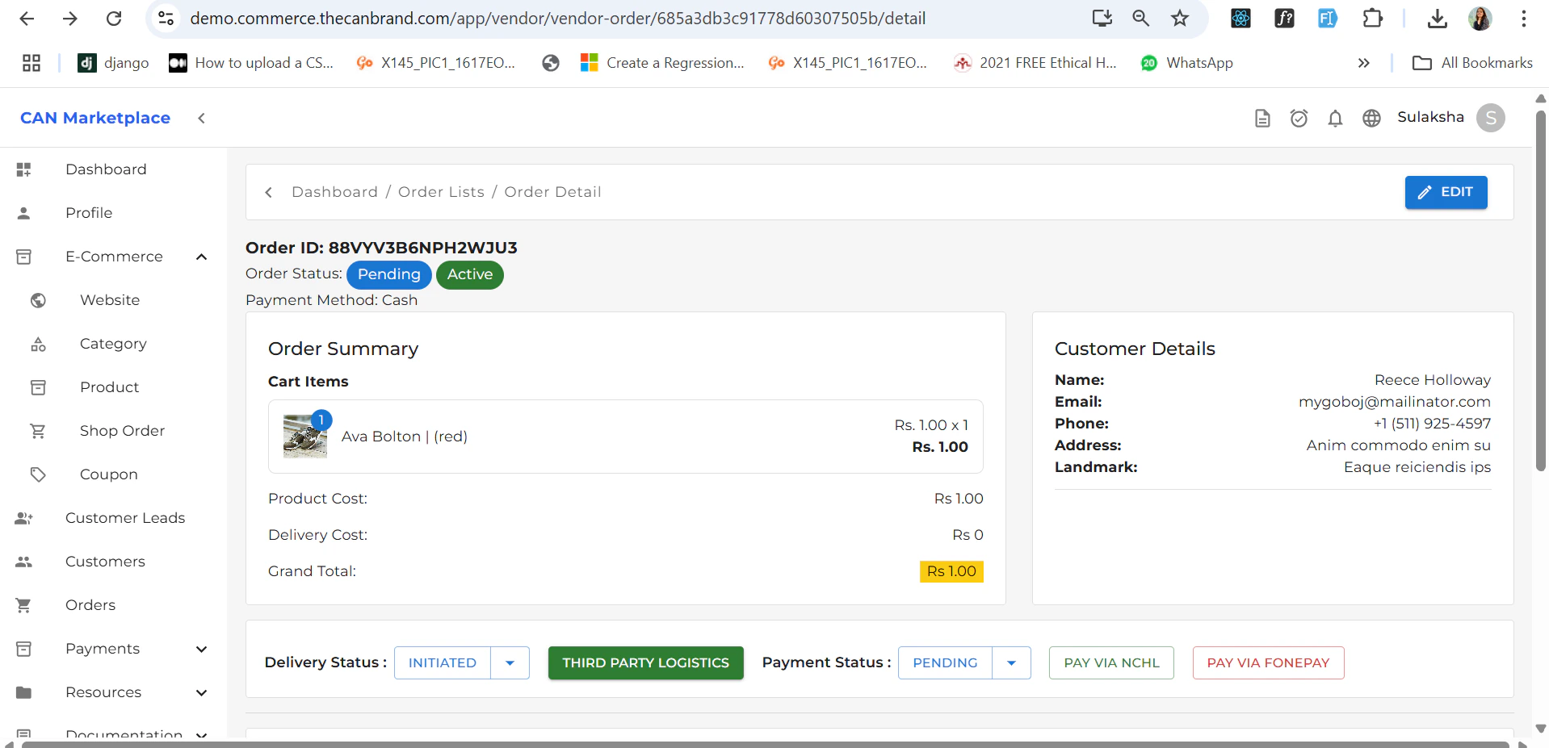Open Orders in sidebar
This screenshot has width=1549, height=748.
click(90, 605)
